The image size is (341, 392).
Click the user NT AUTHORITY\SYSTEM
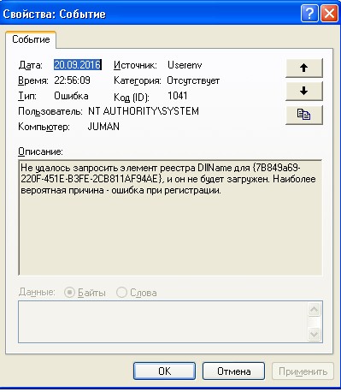144,111
